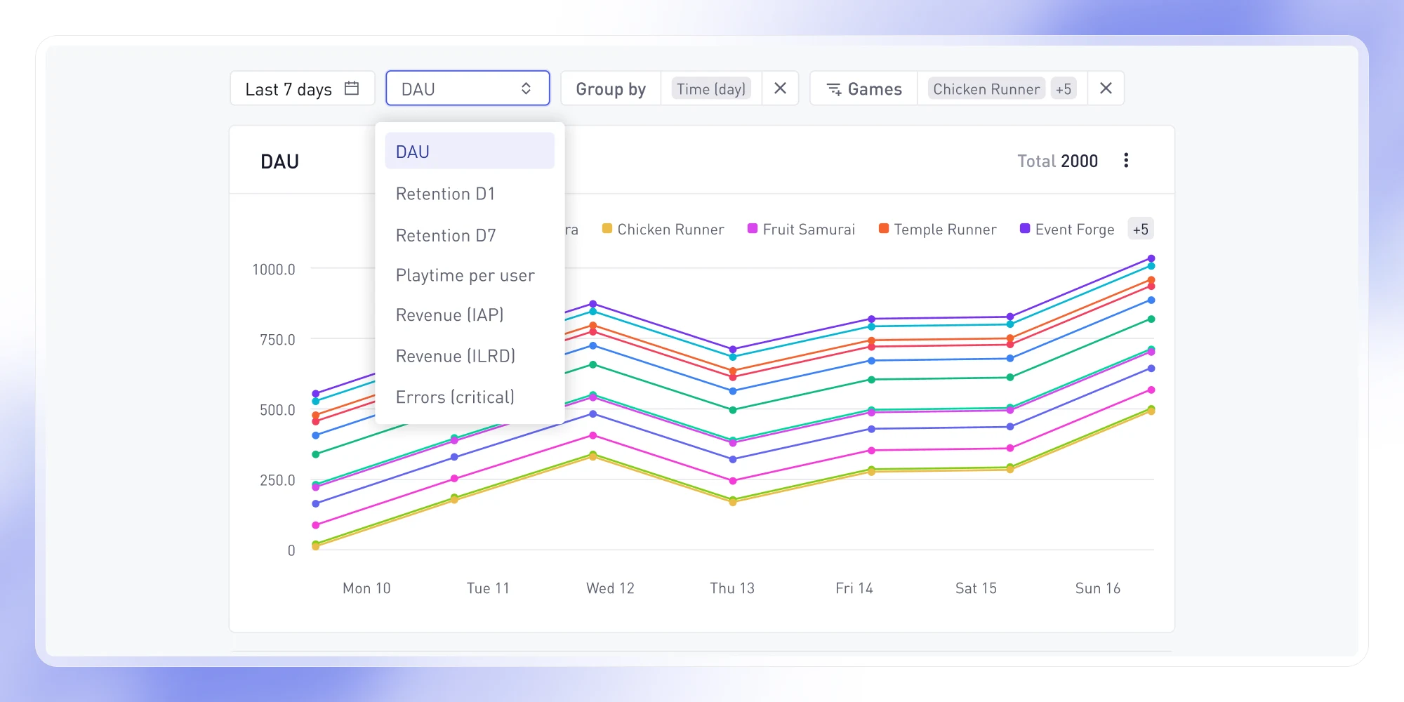Screen dimensions: 1404x702
Task: Toggle Fruit Samurai legend swatch
Action: click(x=753, y=229)
